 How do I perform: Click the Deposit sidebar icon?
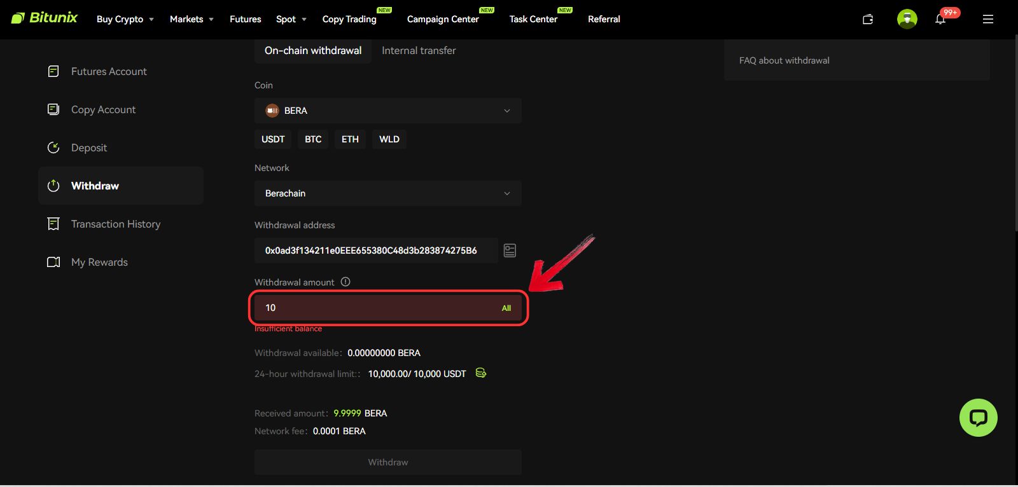tap(53, 147)
